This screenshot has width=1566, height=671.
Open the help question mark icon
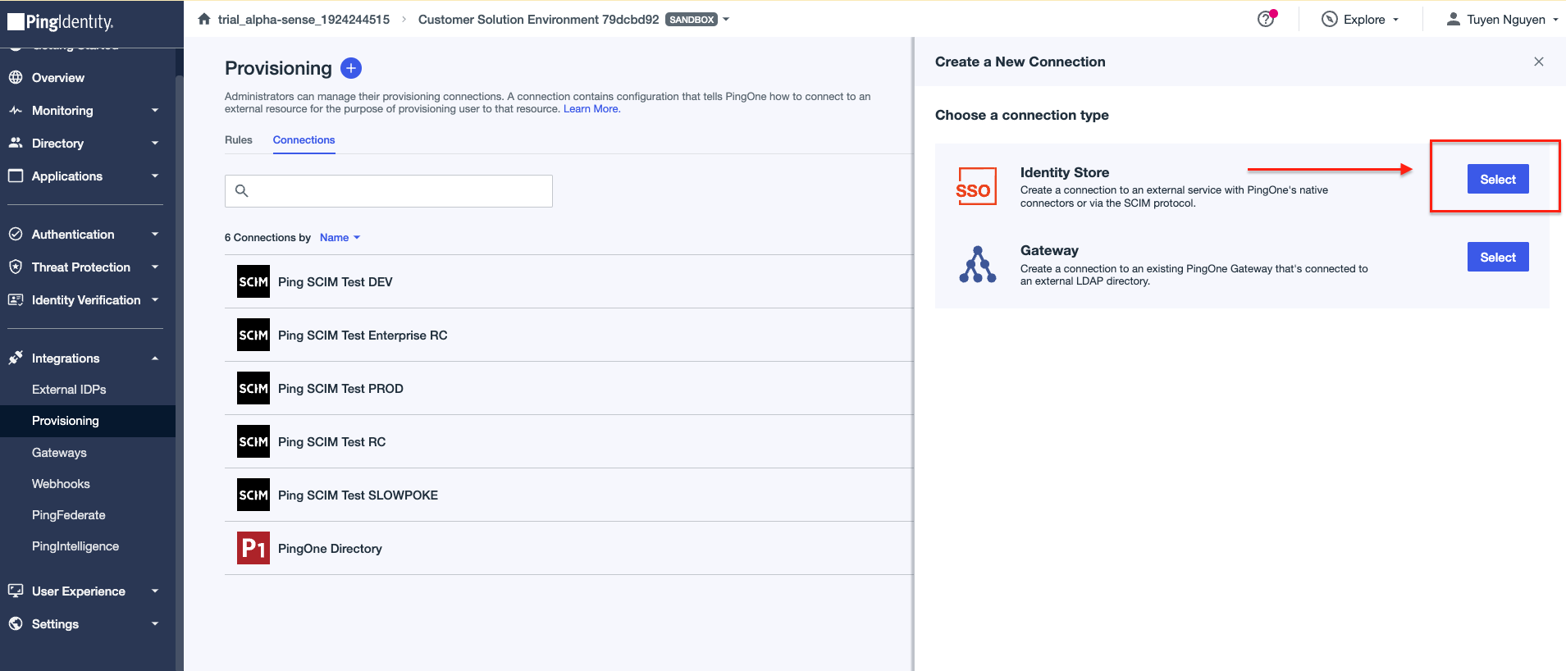click(x=1266, y=19)
